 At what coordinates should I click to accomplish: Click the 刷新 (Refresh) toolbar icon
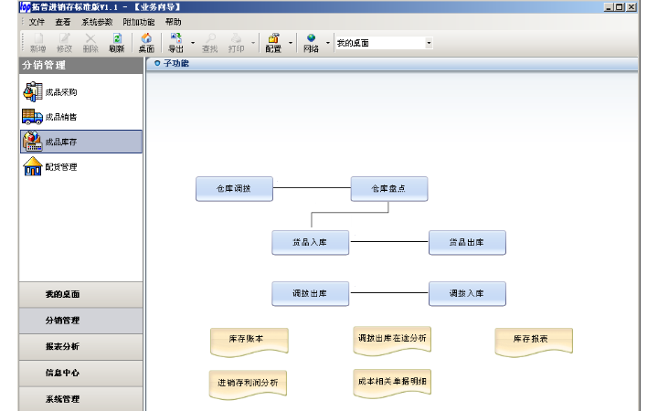click(116, 43)
